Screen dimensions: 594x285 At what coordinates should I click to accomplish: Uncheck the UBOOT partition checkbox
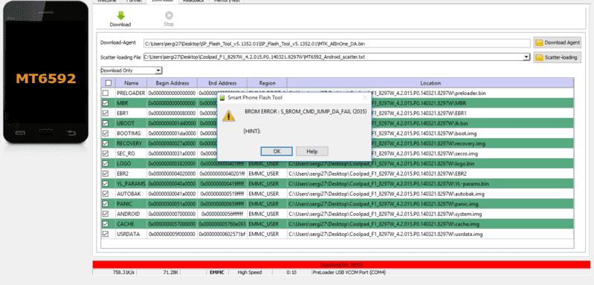[x=106, y=123]
